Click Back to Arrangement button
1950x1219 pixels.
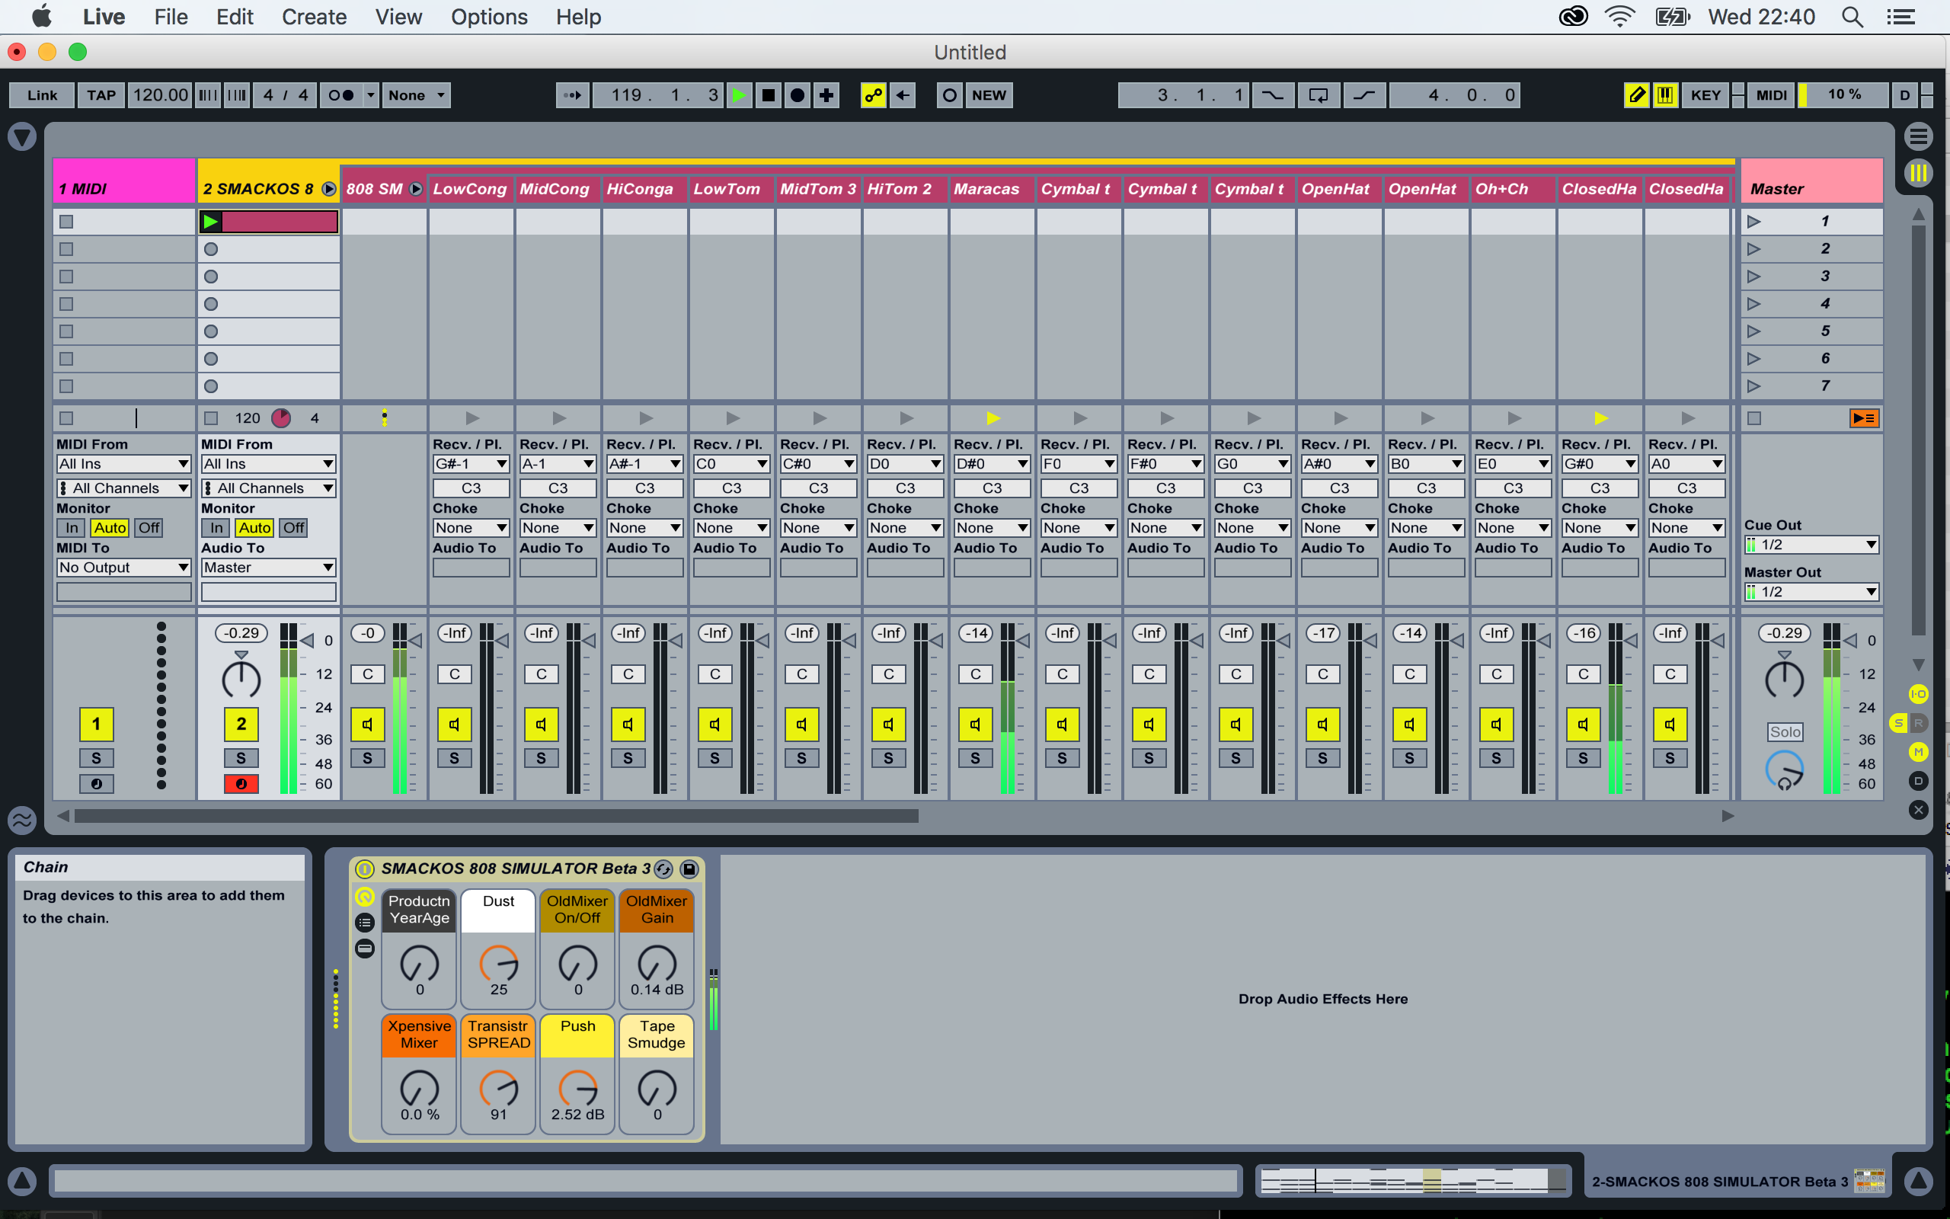1864,418
